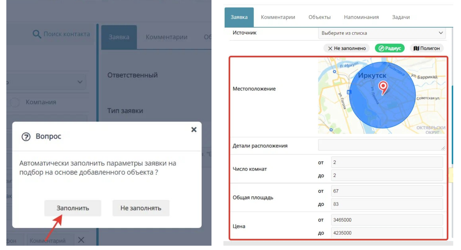Click the Цена от field with 3465000

tap(387, 220)
